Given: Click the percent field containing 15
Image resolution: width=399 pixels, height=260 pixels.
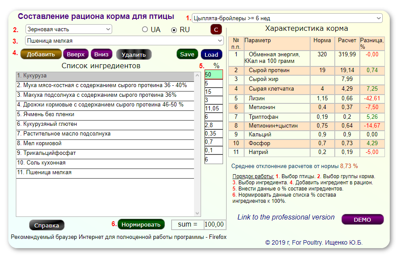Looking at the screenshot, I should [x=214, y=92].
